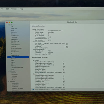Viewport: 104px width, 104px height.
Task: Open the Window menu
Action: 14,9
